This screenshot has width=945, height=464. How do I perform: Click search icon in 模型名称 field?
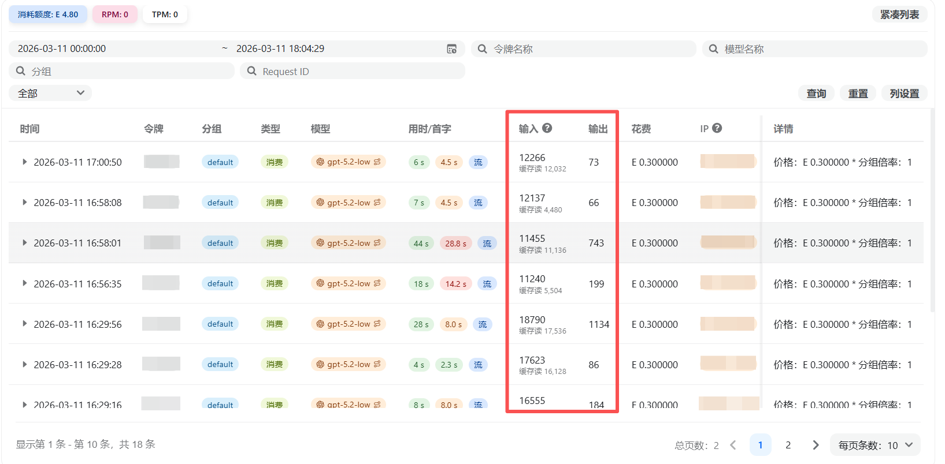[x=713, y=49]
